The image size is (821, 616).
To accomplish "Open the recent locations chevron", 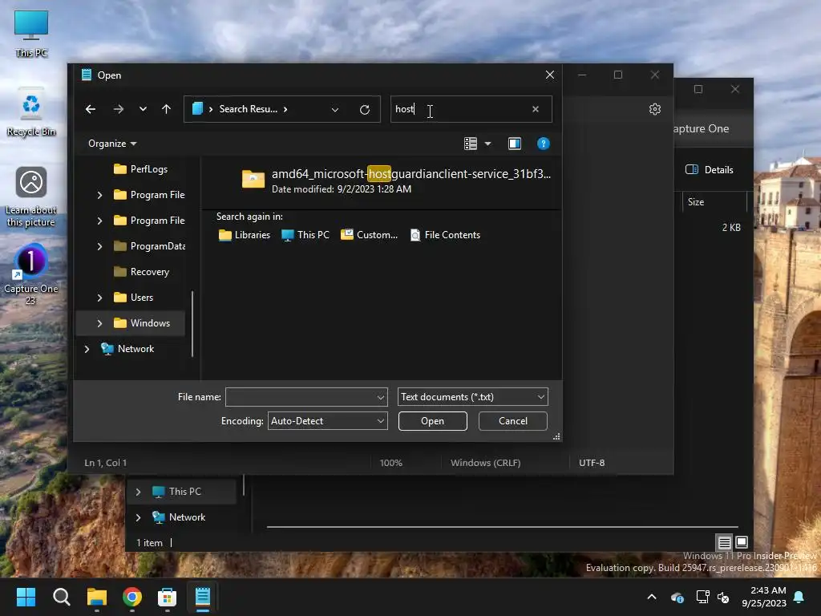I will [143, 109].
